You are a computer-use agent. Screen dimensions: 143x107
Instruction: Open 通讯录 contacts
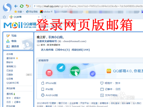click(15, 47)
